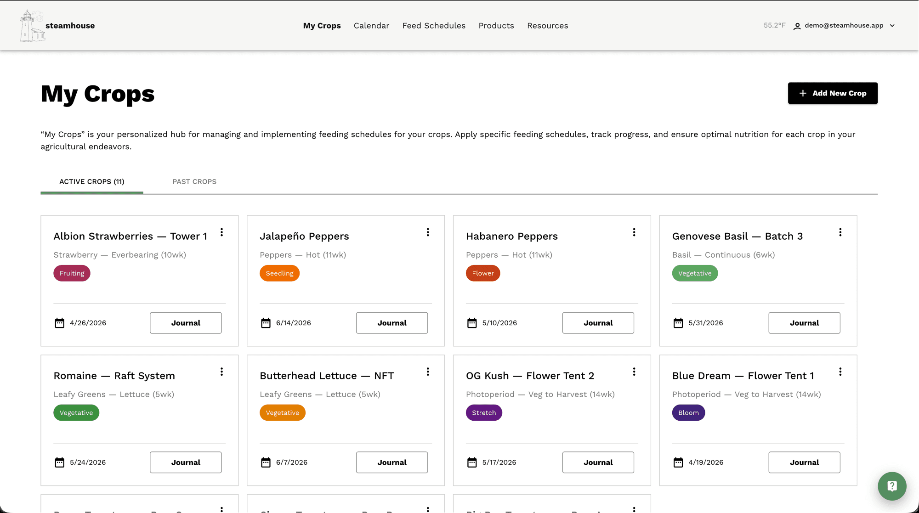Click the steamhouse brand name
Viewport: 919px width, 513px height.
click(70, 26)
